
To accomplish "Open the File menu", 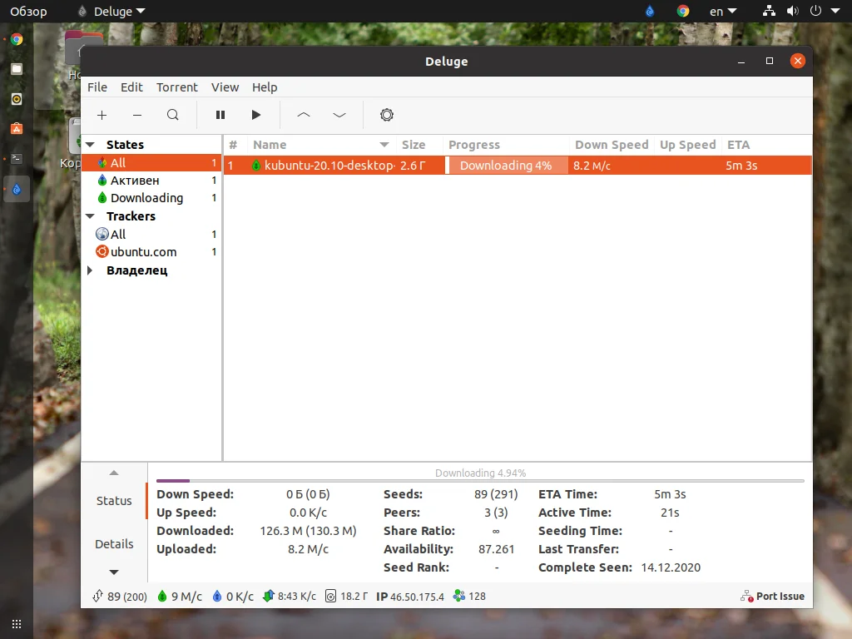I will click(x=97, y=87).
